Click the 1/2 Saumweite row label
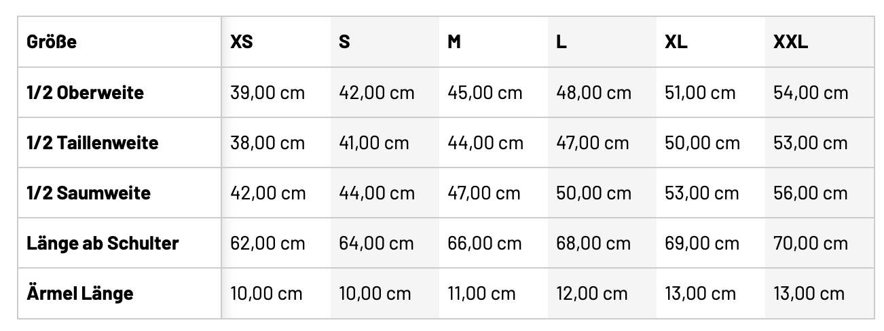The height and width of the screenshot is (331, 884). pyautogui.click(x=89, y=193)
